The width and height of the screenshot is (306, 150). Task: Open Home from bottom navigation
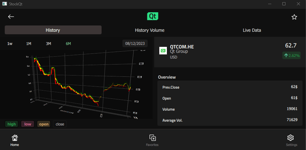click(x=15, y=140)
